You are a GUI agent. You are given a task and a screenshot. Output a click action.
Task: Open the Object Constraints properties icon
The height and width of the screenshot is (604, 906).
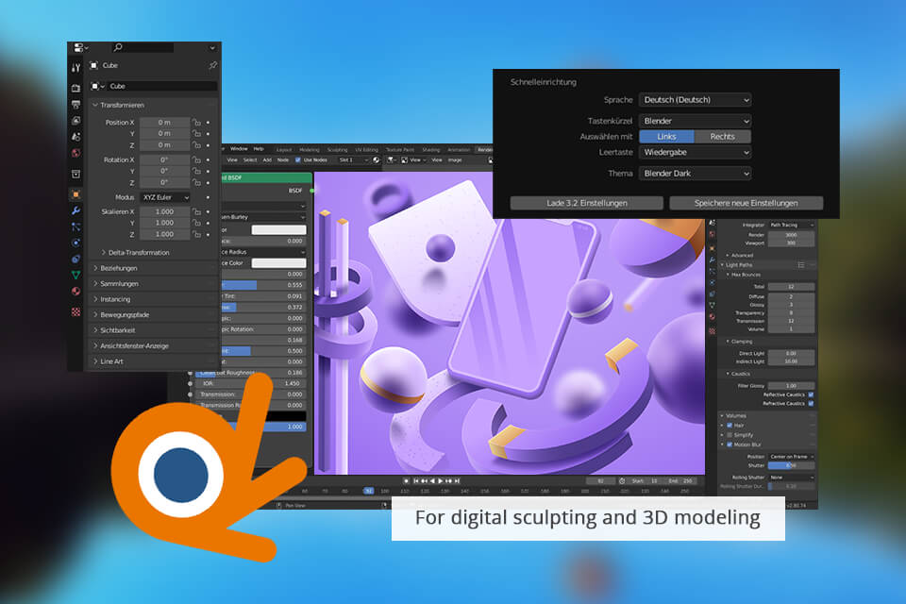click(75, 259)
